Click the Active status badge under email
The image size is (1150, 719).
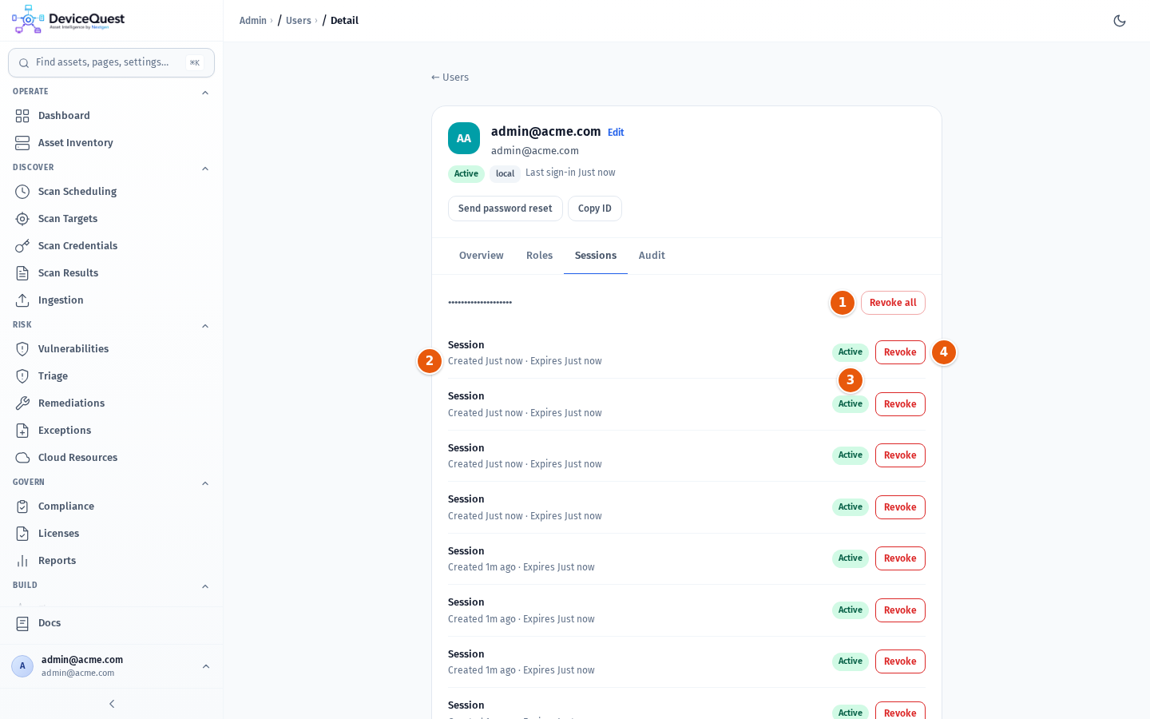tap(466, 174)
